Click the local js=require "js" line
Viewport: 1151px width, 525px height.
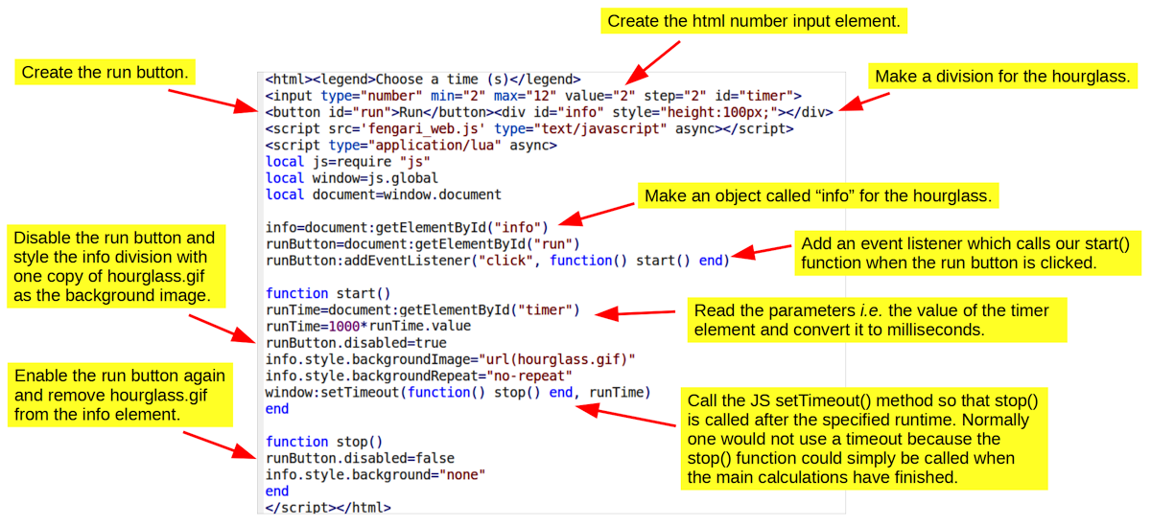pyautogui.click(x=348, y=161)
